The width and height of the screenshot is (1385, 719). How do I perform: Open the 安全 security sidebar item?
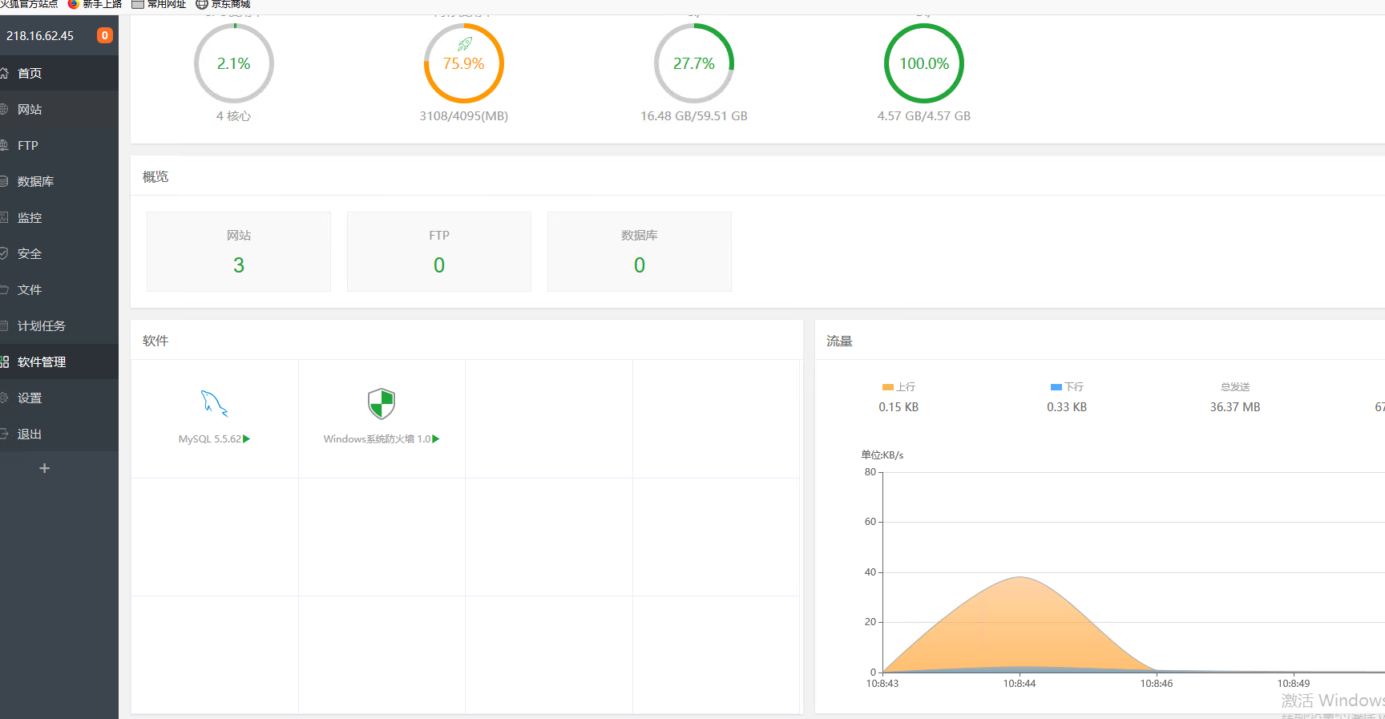pos(59,253)
